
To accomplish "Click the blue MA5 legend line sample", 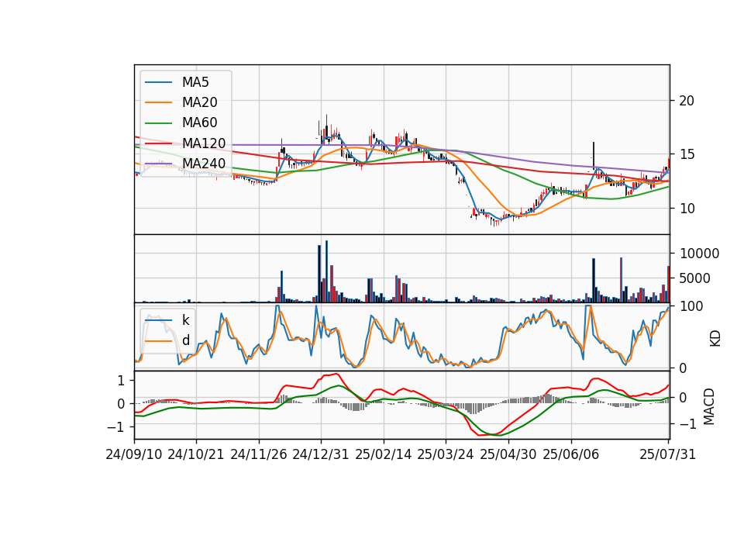I will pyautogui.click(x=158, y=83).
